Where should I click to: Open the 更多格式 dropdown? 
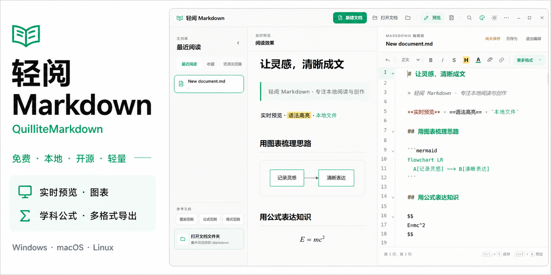tap(529, 60)
